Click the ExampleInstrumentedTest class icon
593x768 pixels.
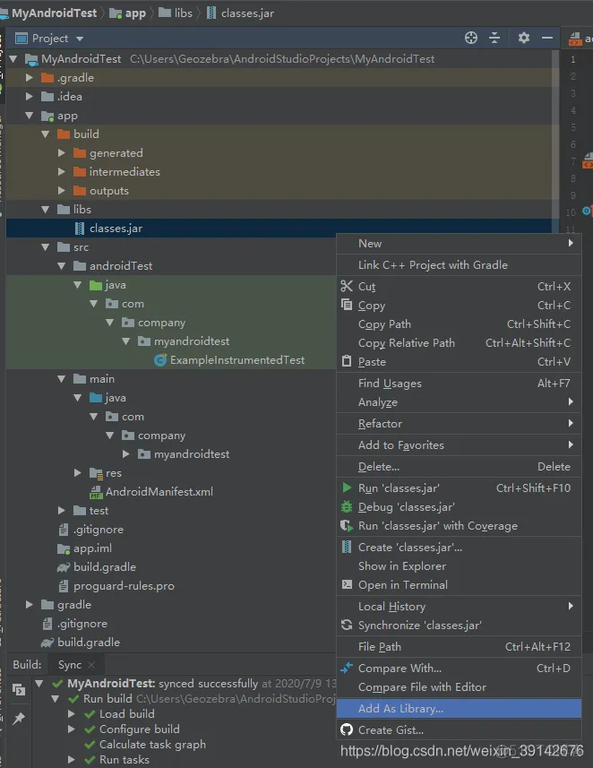[160, 360]
